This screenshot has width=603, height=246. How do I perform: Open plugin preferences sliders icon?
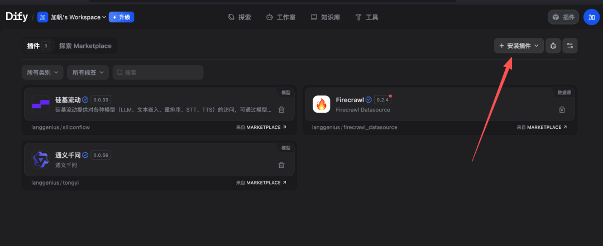pos(570,46)
